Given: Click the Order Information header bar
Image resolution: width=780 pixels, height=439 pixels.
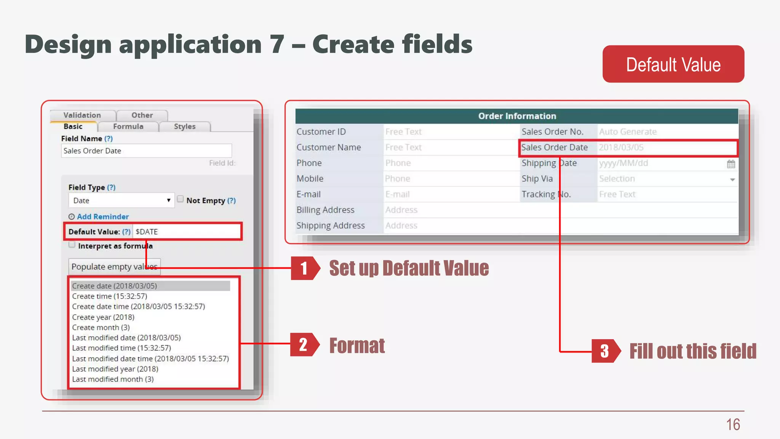Looking at the screenshot, I should (517, 116).
